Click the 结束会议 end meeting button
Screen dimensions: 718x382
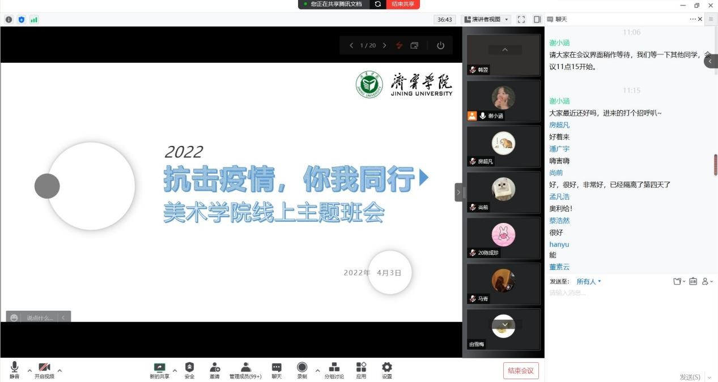520,371
